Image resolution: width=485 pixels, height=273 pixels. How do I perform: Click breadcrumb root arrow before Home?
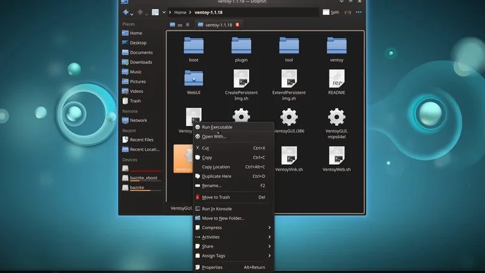pyautogui.click(x=170, y=12)
